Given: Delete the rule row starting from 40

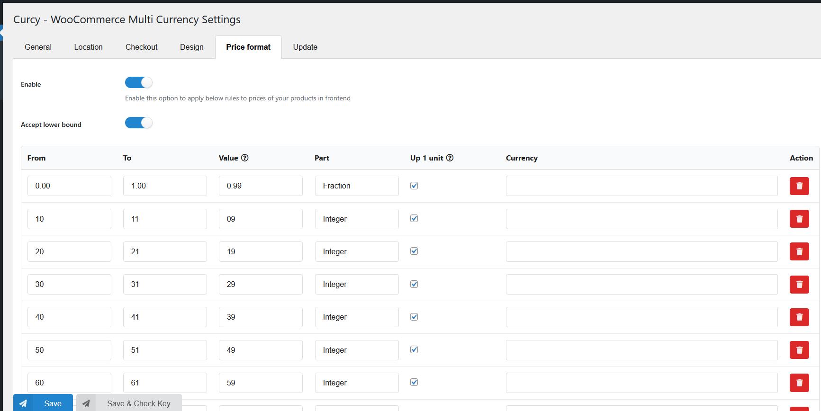Looking at the screenshot, I should click(x=799, y=317).
